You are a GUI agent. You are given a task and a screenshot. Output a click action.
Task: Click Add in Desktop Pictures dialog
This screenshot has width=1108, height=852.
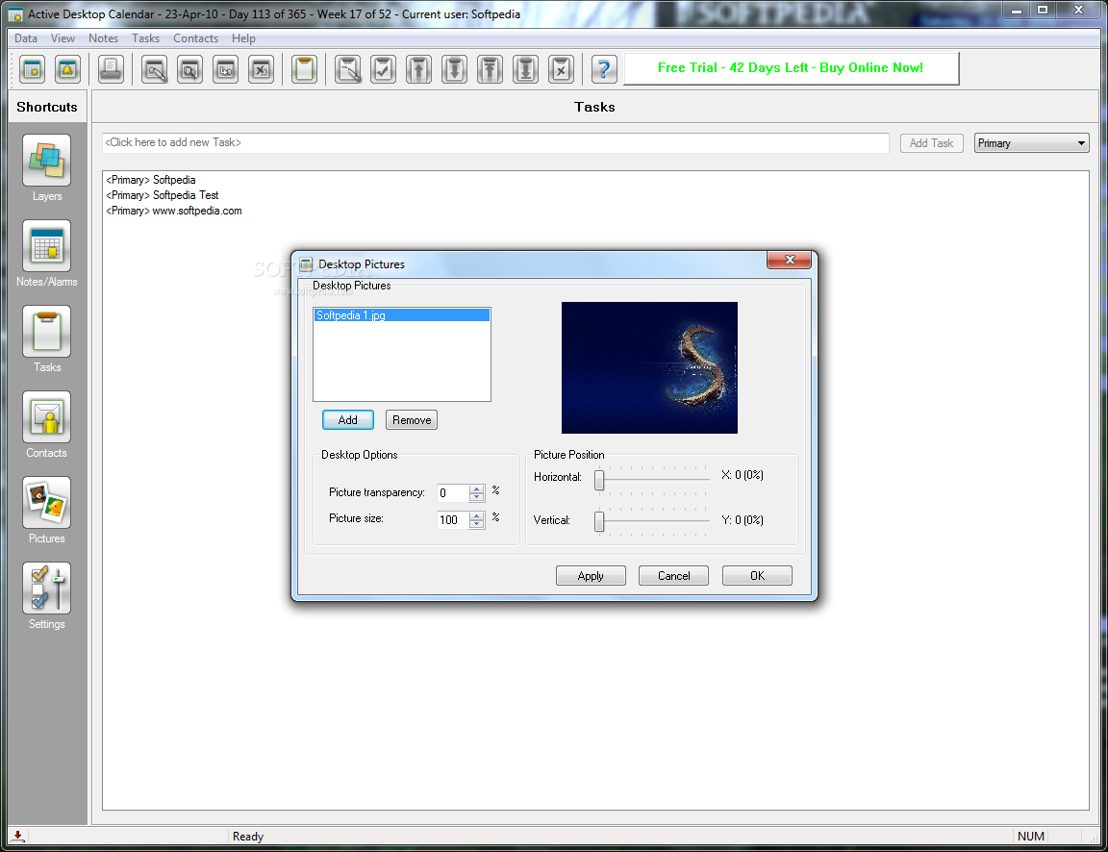347,419
